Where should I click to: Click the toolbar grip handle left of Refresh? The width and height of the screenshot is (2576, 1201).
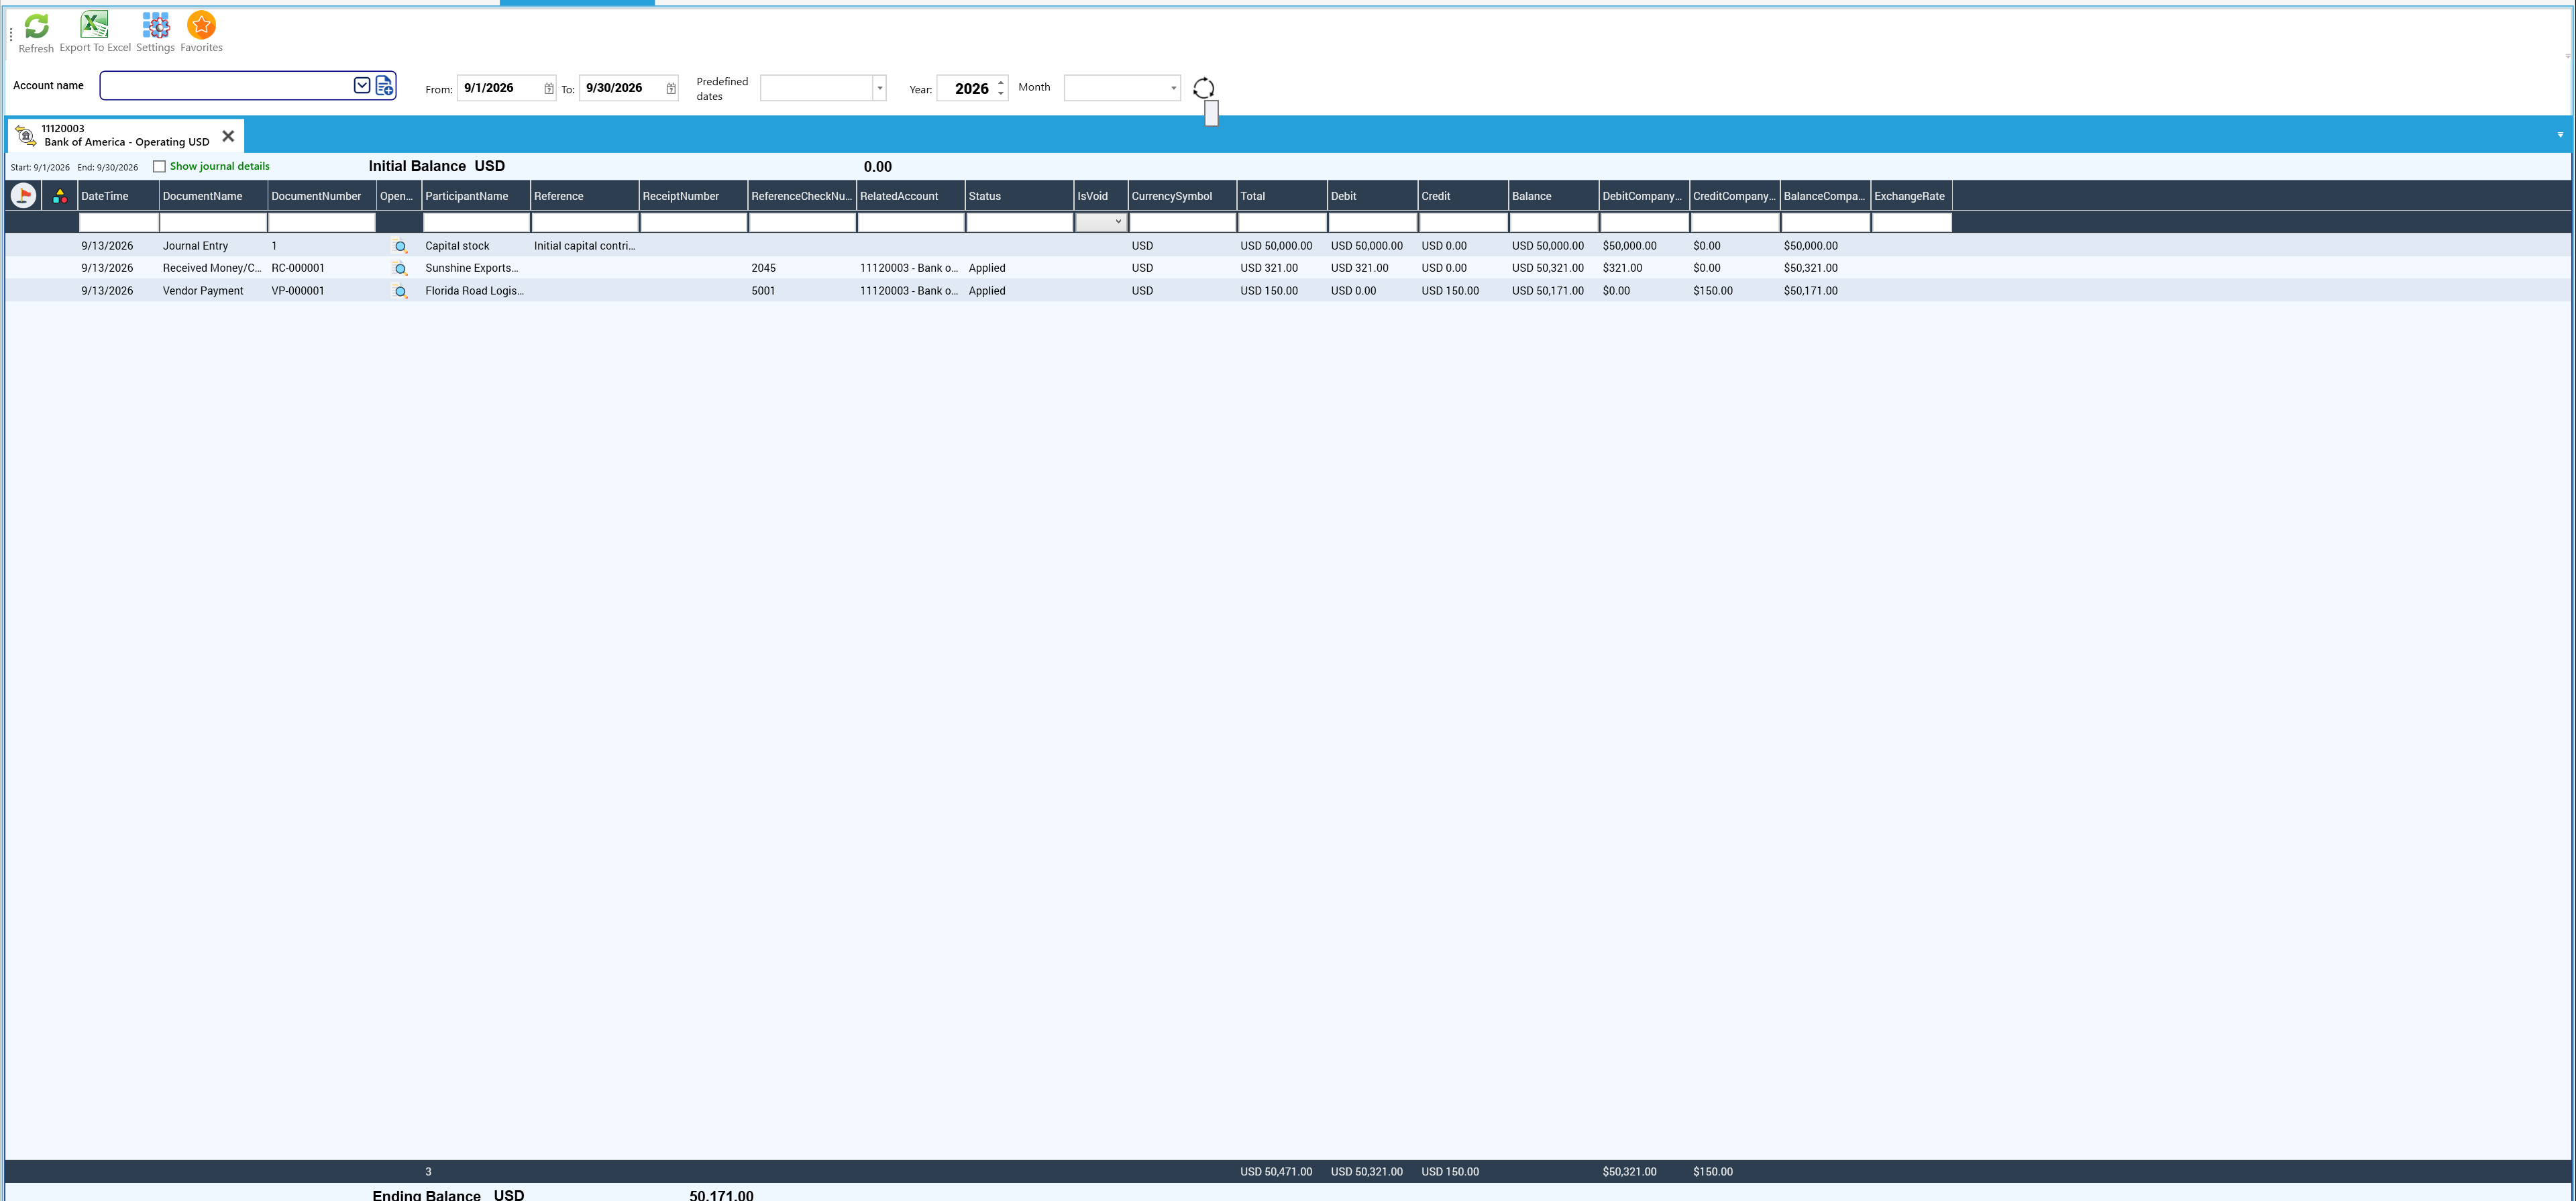coord(11,34)
